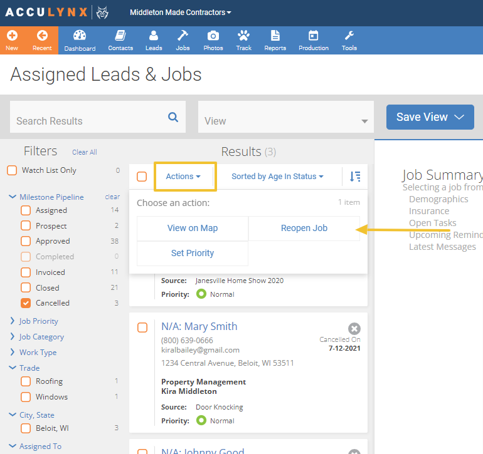Click the New plus icon
This screenshot has width=483, height=454.
point(12,36)
